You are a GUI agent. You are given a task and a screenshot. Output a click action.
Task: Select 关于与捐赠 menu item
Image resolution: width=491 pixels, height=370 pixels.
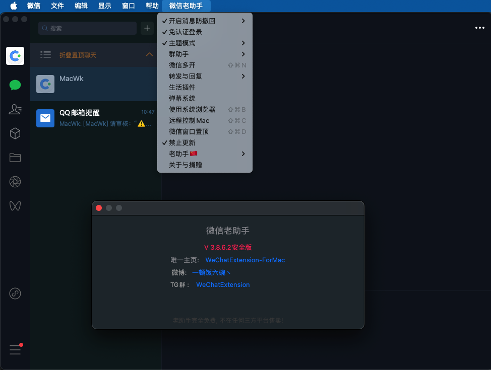205,165
